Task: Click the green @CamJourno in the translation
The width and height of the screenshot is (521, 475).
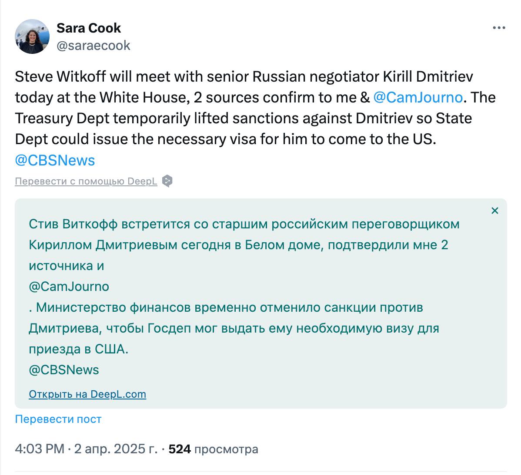Action: click(x=69, y=287)
